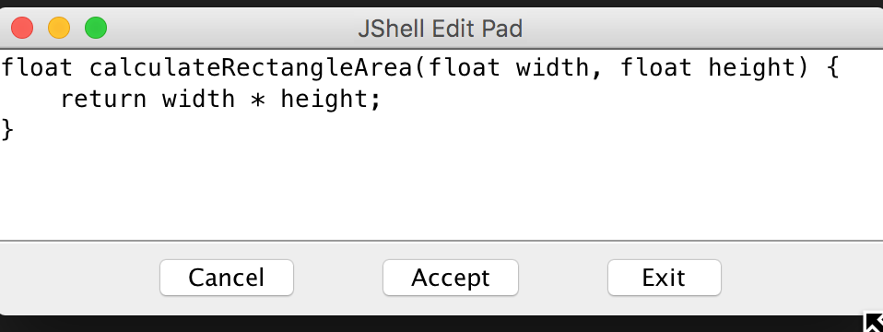883x332 pixels.
Task: Click the closing curly brace on last line
Action: pos(8,130)
